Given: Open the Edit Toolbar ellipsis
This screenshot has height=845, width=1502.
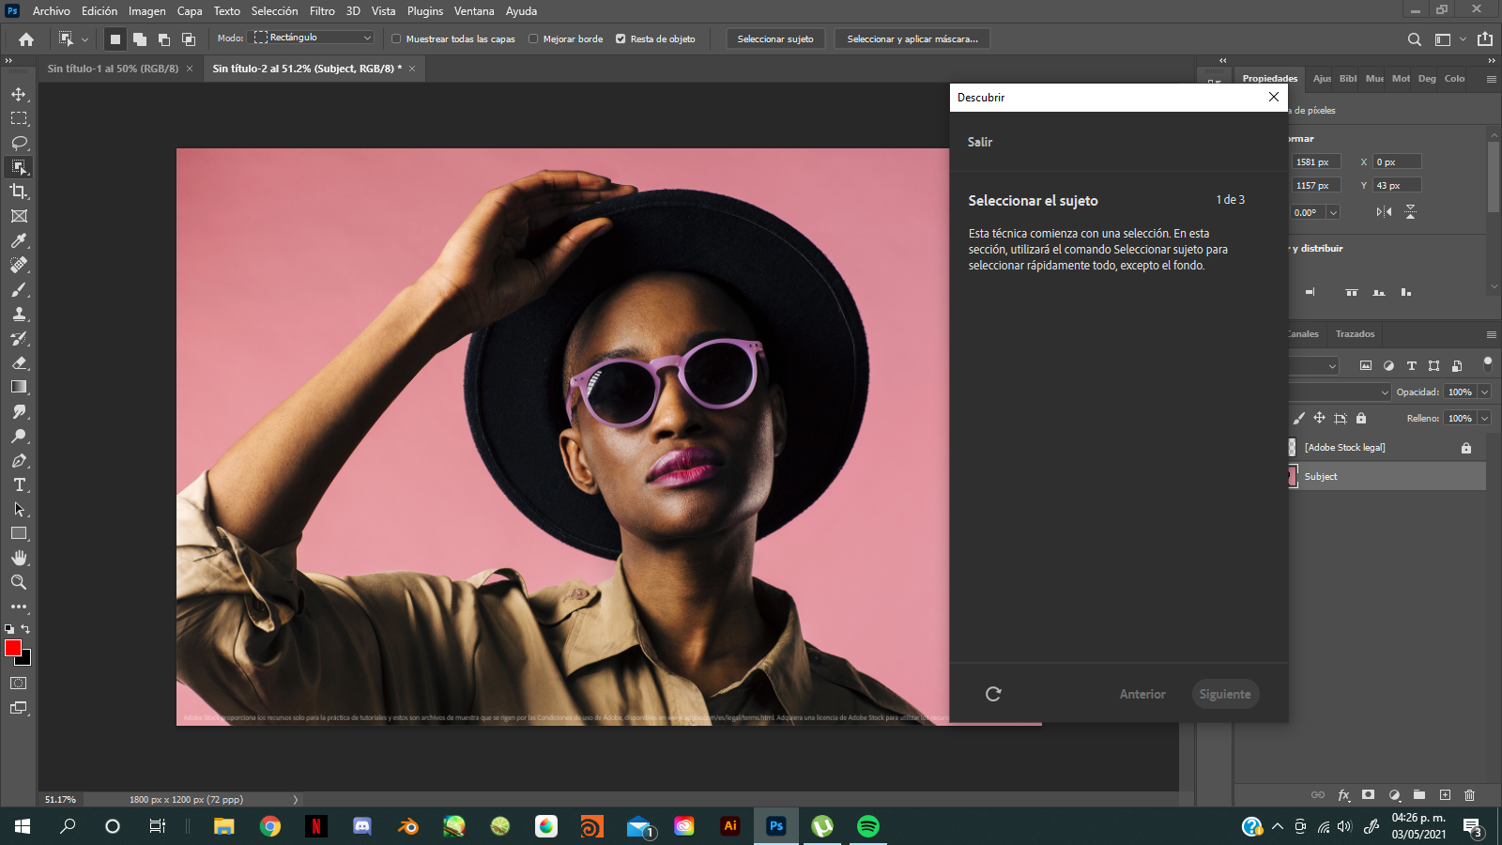Looking at the screenshot, I should 19,607.
